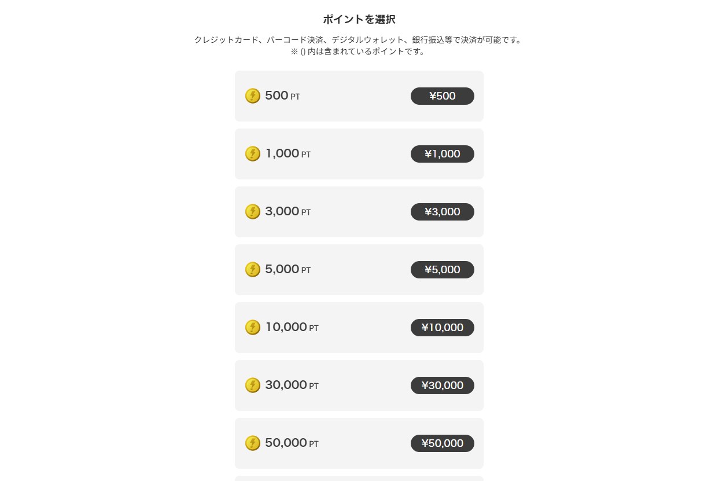
Task: Pick the 30,000 PT point label
Action: 292,385
